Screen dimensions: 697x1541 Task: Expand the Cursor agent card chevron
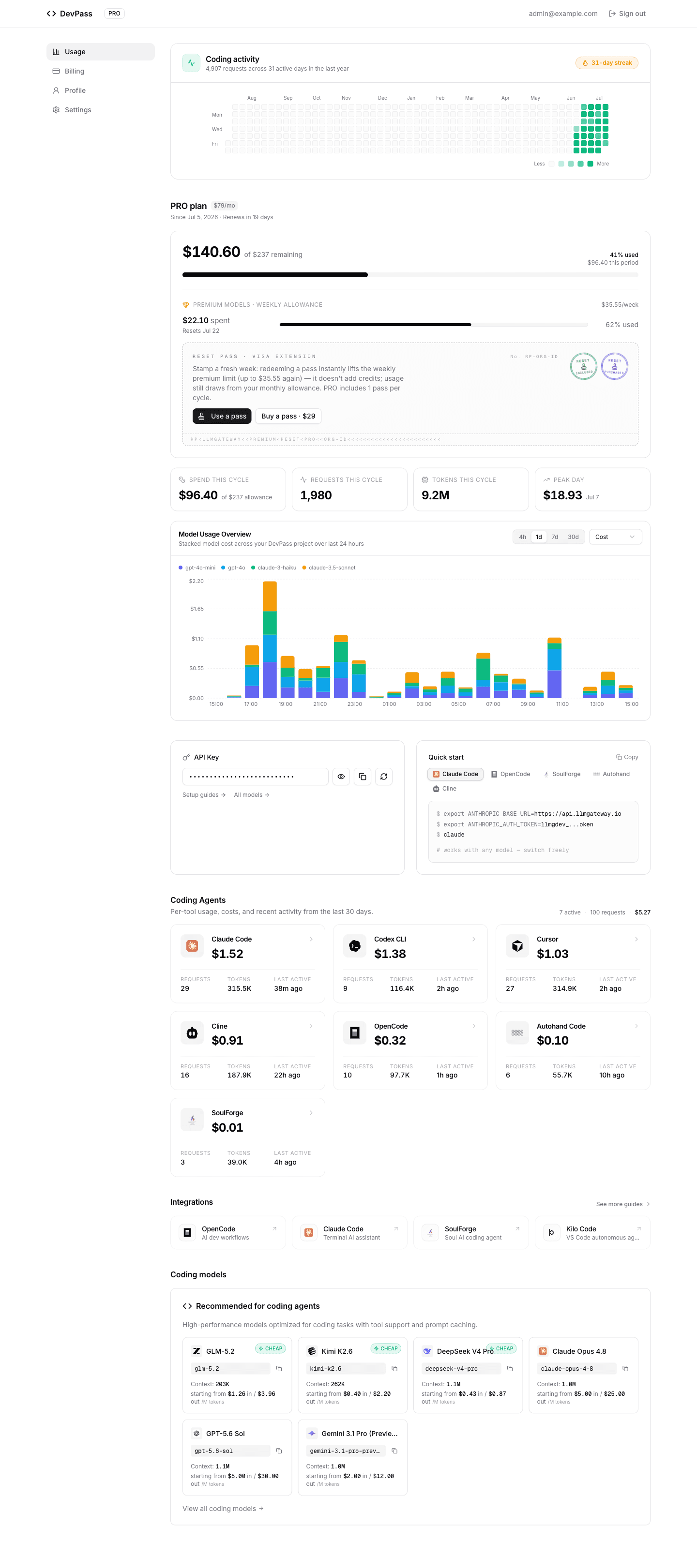point(636,939)
